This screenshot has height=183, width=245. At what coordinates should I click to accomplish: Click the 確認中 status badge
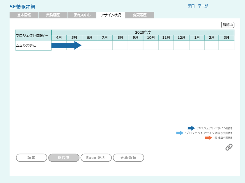point(228,25)
